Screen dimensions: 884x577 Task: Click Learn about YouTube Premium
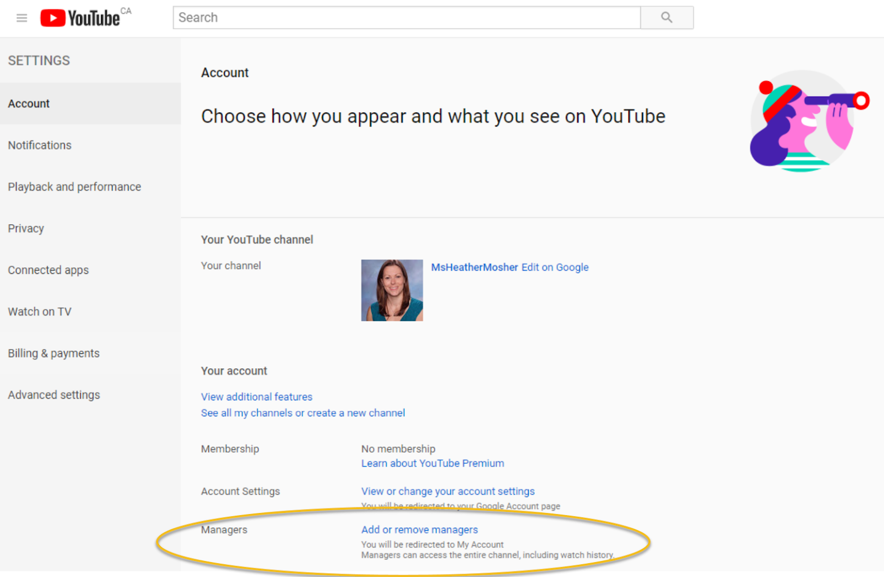[433, 463]
